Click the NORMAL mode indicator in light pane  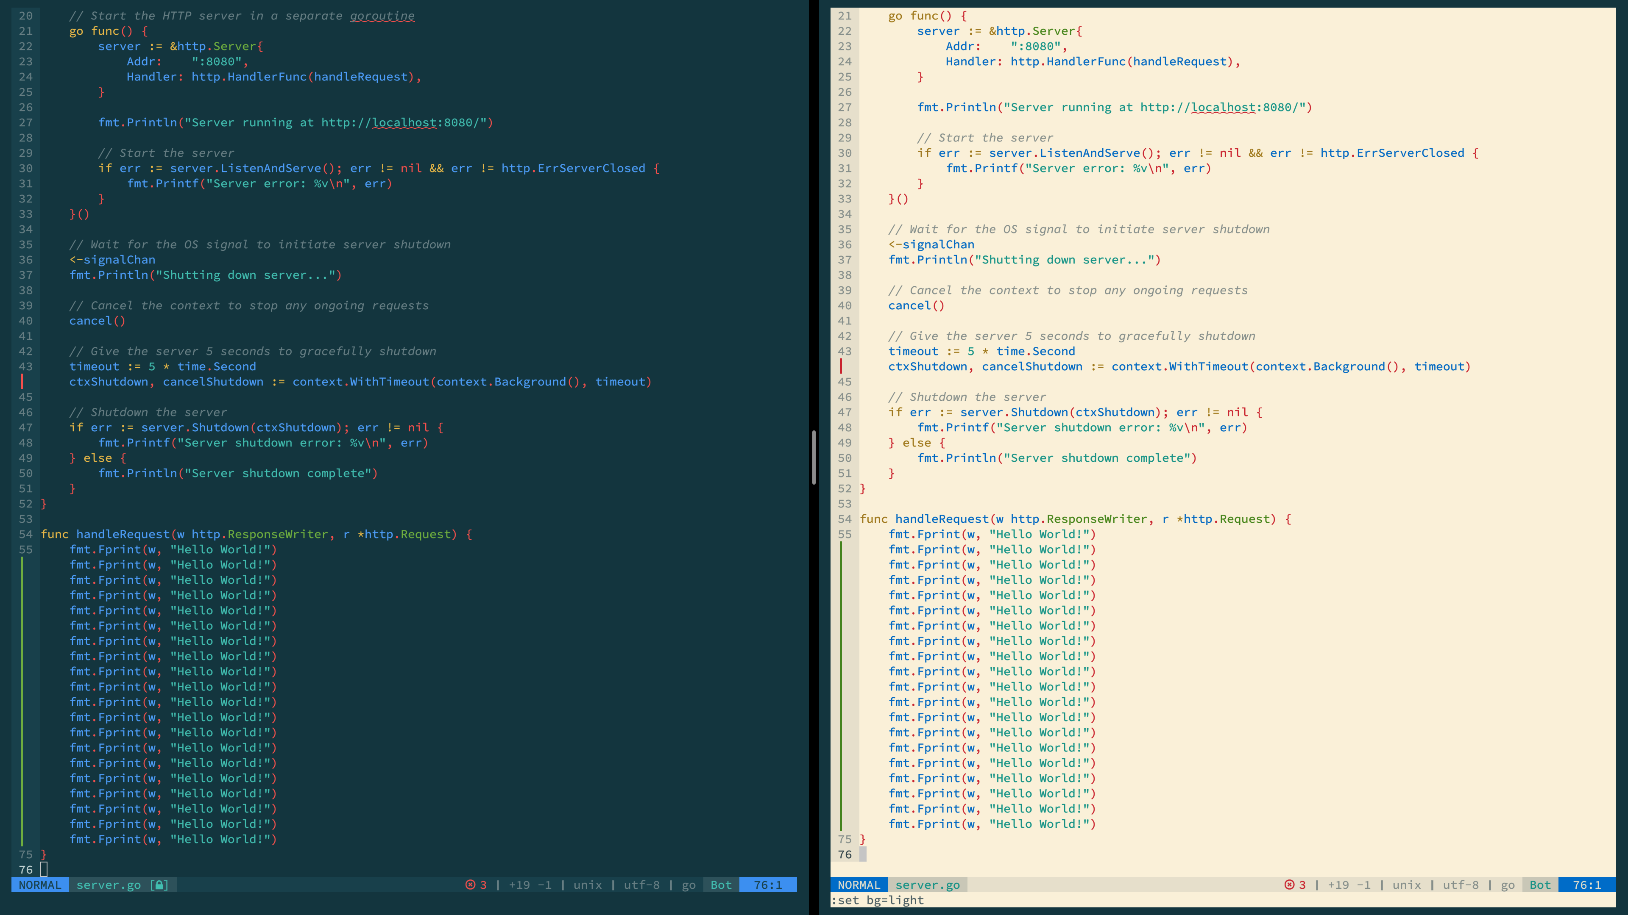[x=859, y=884]
